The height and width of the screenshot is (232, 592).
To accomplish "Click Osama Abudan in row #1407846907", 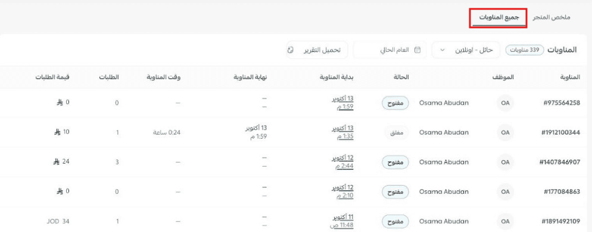I will click(x=444, y=162).
